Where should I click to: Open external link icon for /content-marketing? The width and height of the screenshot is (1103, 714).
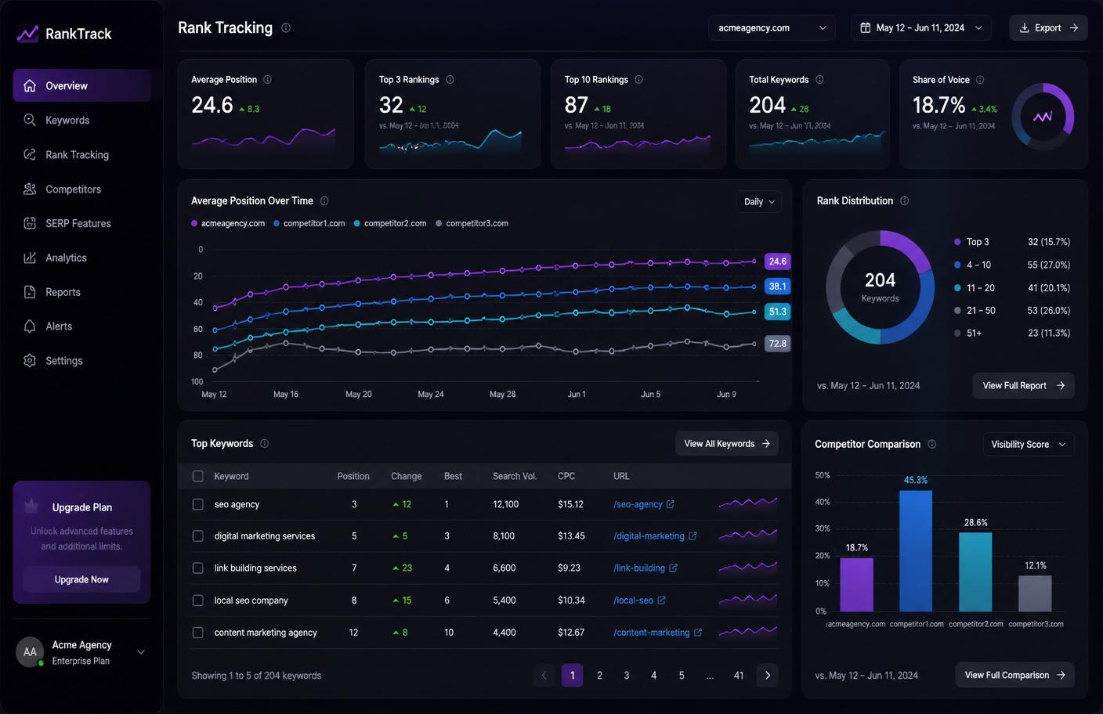[x=698, y=633]
